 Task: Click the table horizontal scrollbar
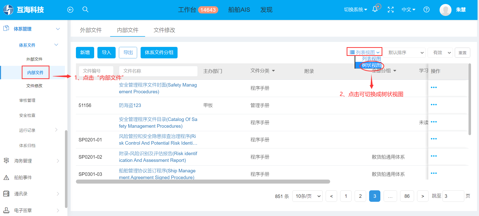(203, 182)
